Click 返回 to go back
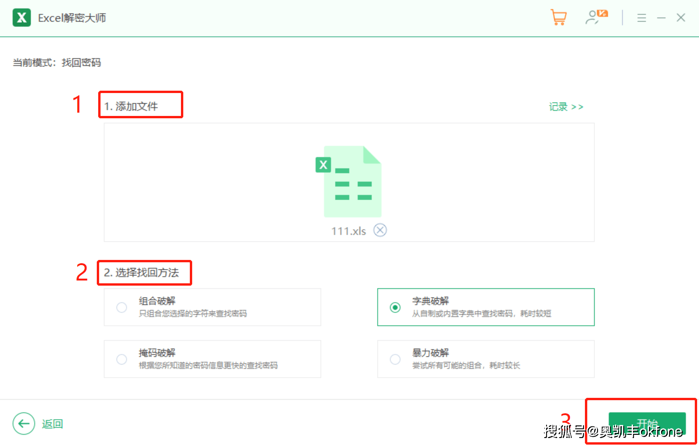699x446 pixels. (51, 424)
